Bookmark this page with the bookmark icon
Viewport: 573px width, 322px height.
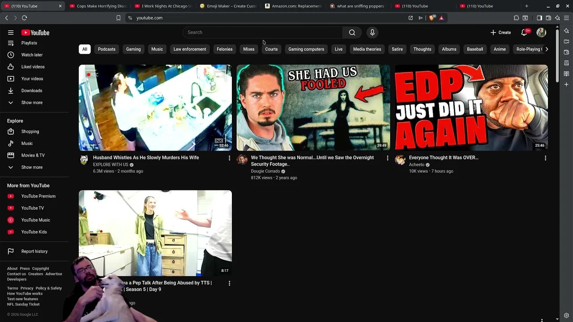118,18
